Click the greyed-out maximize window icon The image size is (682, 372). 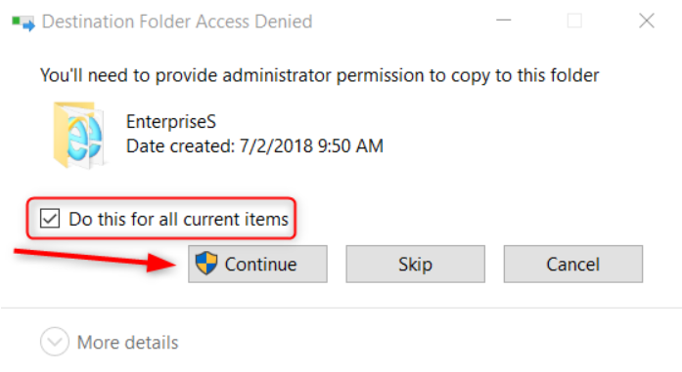pyautogui.click(x=575, y=21)
